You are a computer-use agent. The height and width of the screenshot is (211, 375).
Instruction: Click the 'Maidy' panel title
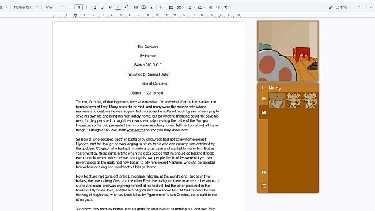[x=275, y=88]
